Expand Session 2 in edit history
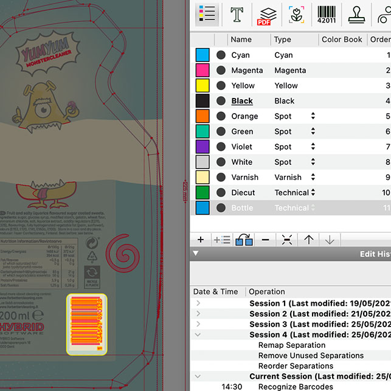 (198, 313)
